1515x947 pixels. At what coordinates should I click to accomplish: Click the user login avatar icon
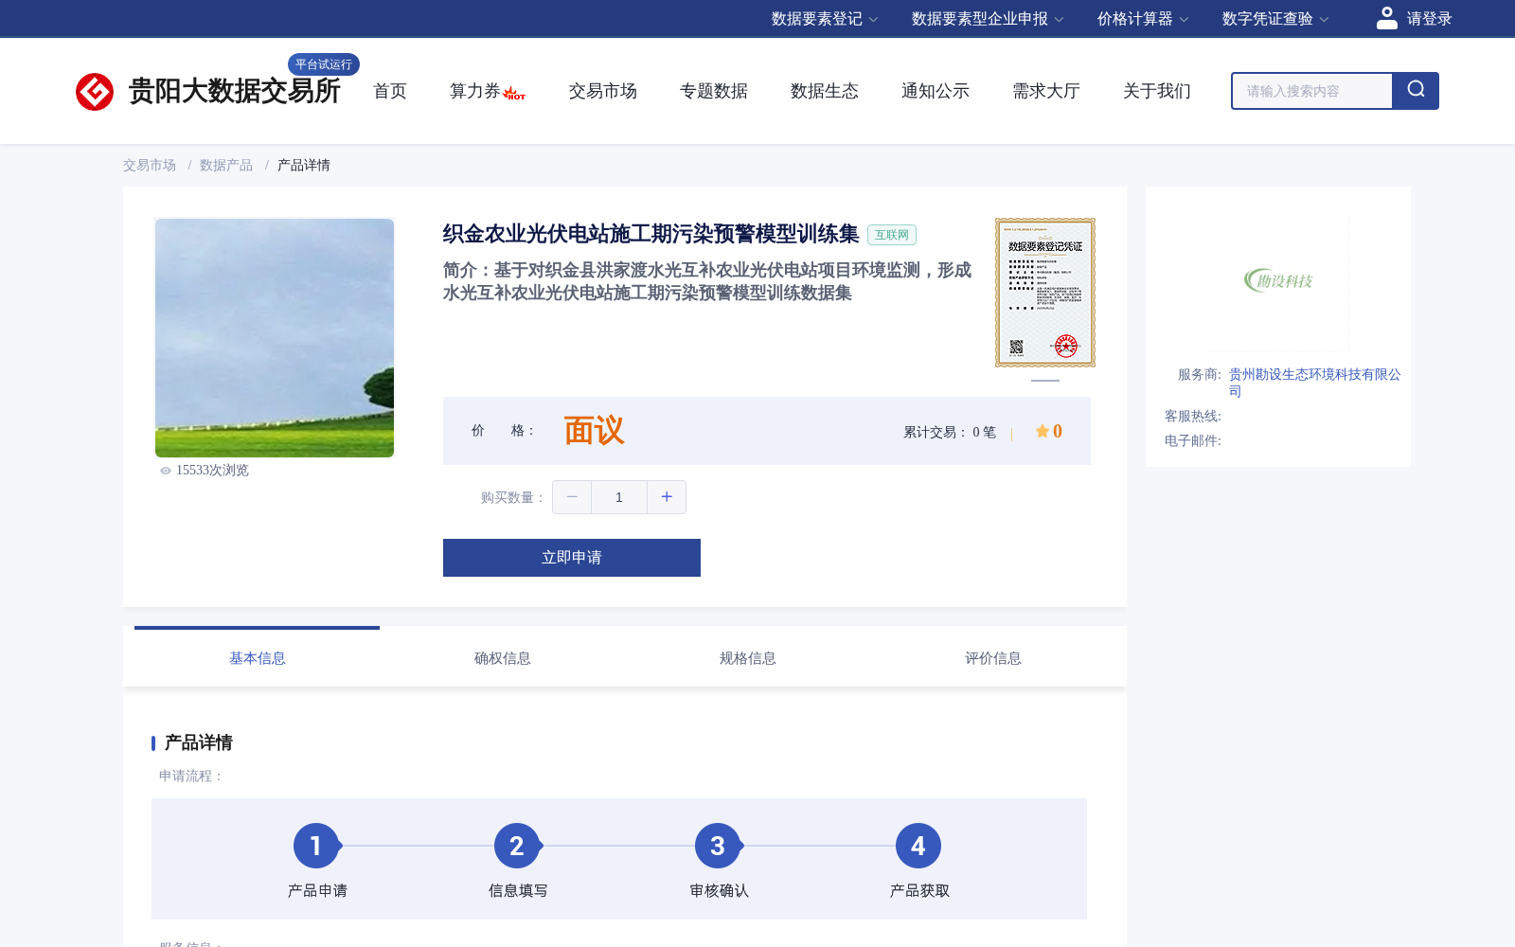[x=1387, y=18]
